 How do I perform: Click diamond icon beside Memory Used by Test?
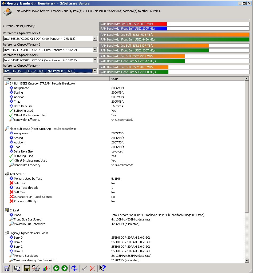[11, 178]
